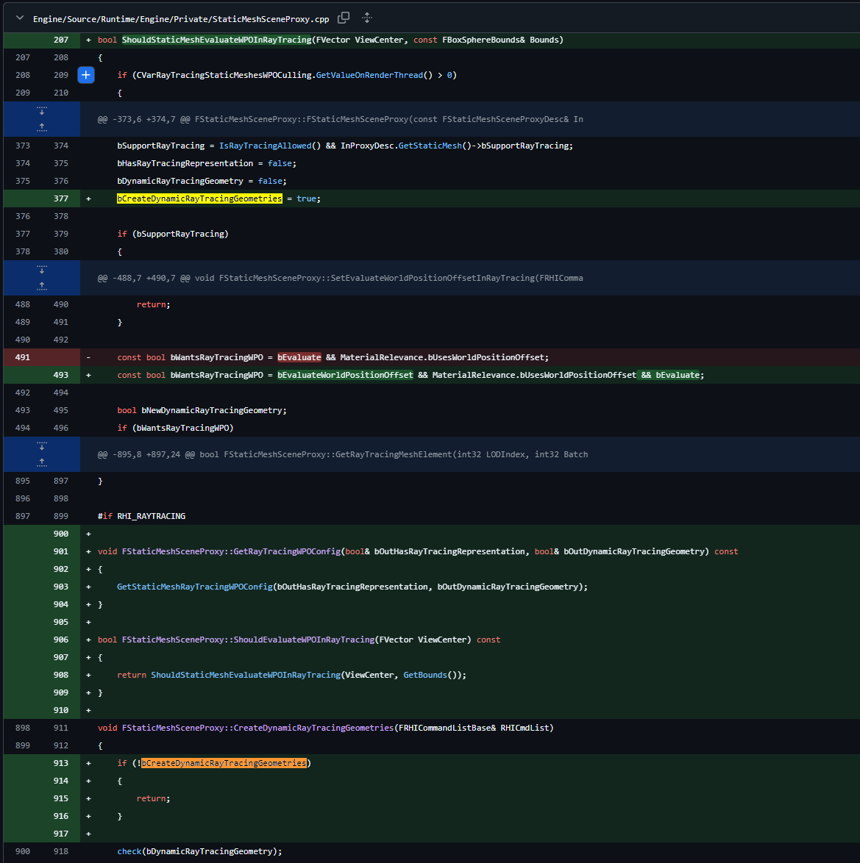This screenshot has height=863, width=860.
Task: Expand up at the -373,6 hunk header
Action: (42, 127)
